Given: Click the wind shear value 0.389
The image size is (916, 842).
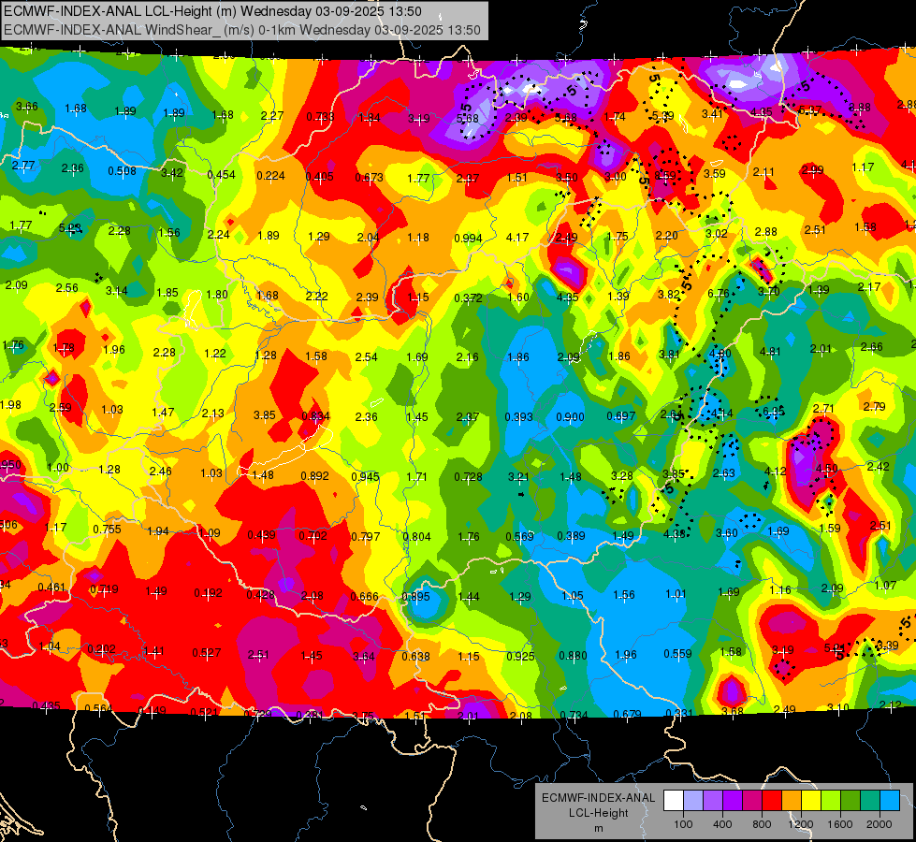Looking at the screenshot, I should coord(572,536).
